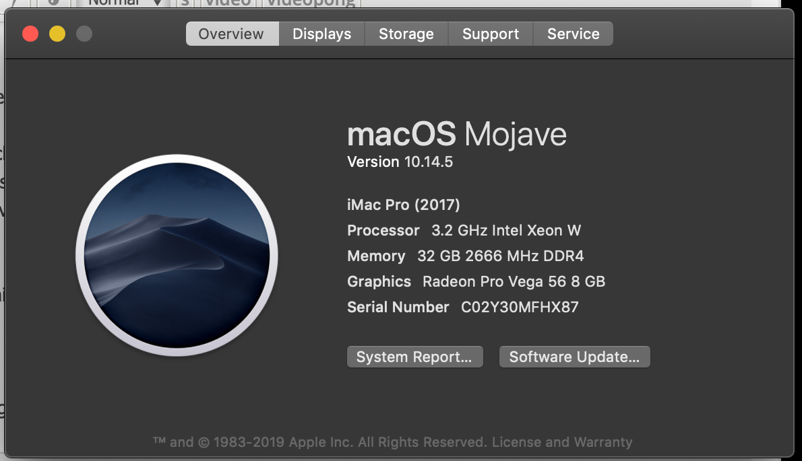Click the macOS Mojave desert logo

(x=177, y=255)
